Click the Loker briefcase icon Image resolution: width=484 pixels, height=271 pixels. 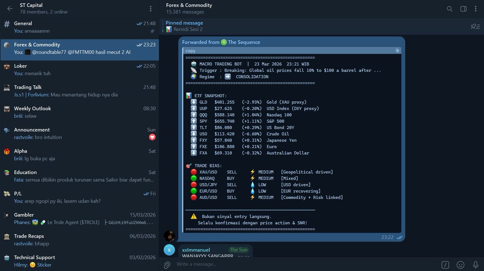[7, 66]
